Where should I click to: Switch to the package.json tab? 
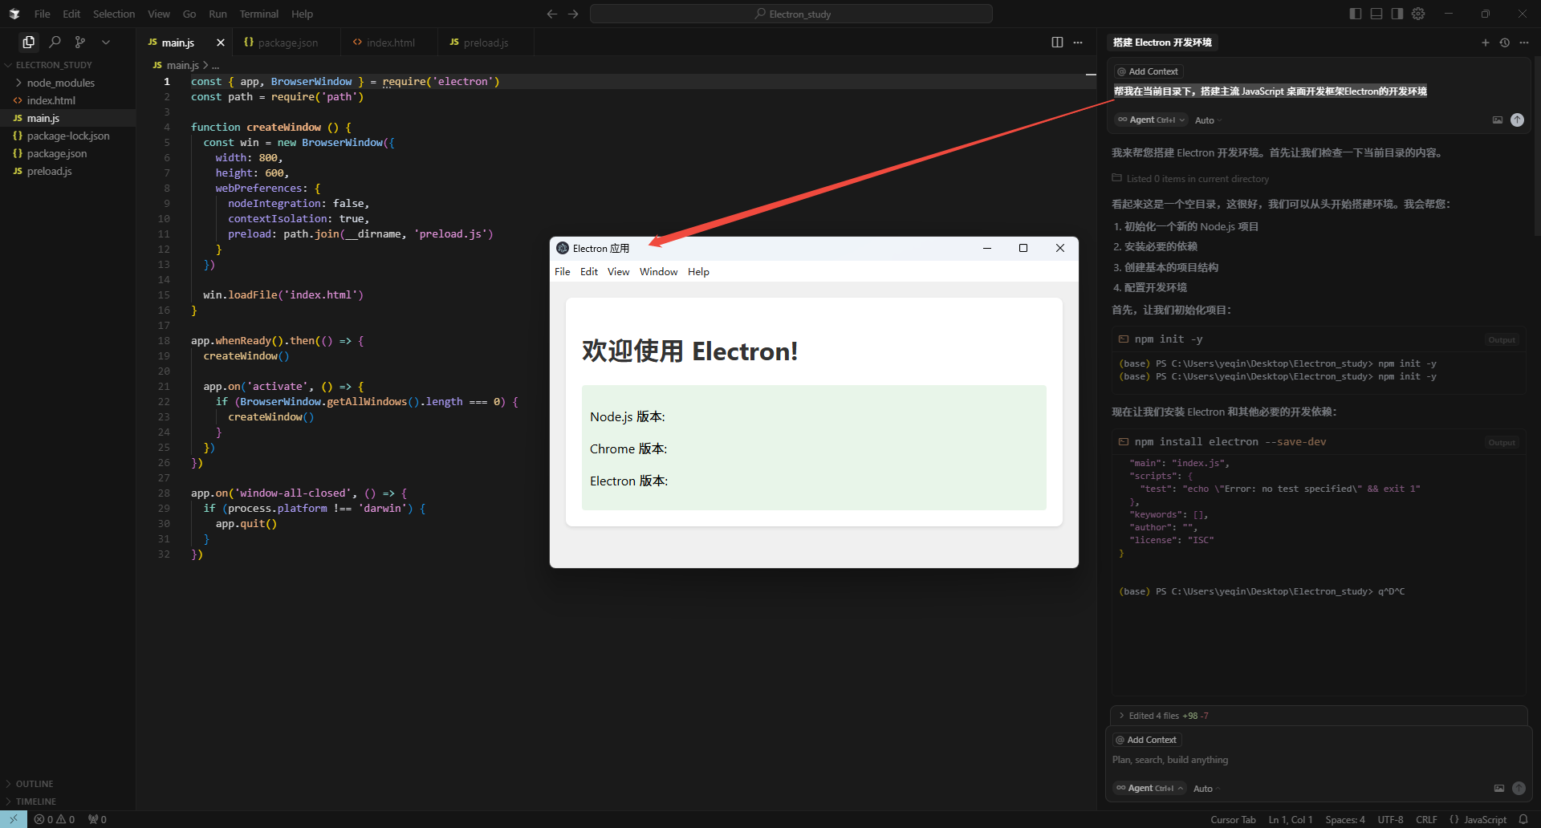pyautogui.click(x=287, y=43)
